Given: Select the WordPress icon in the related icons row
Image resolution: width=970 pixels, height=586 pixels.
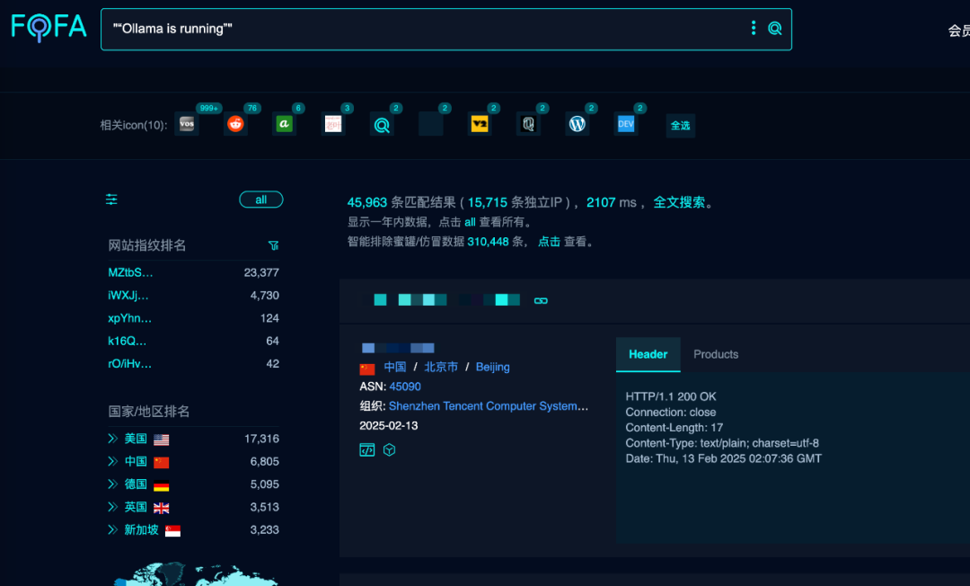Looking at the screenshot, I should pyautogui.click(x=577, y=123).
